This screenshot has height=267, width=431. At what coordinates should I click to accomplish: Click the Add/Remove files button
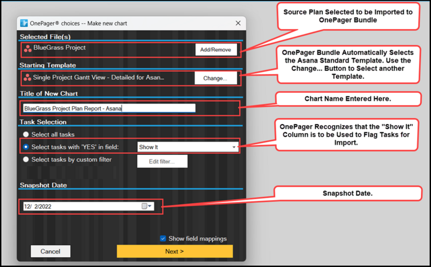pos(216,50)
